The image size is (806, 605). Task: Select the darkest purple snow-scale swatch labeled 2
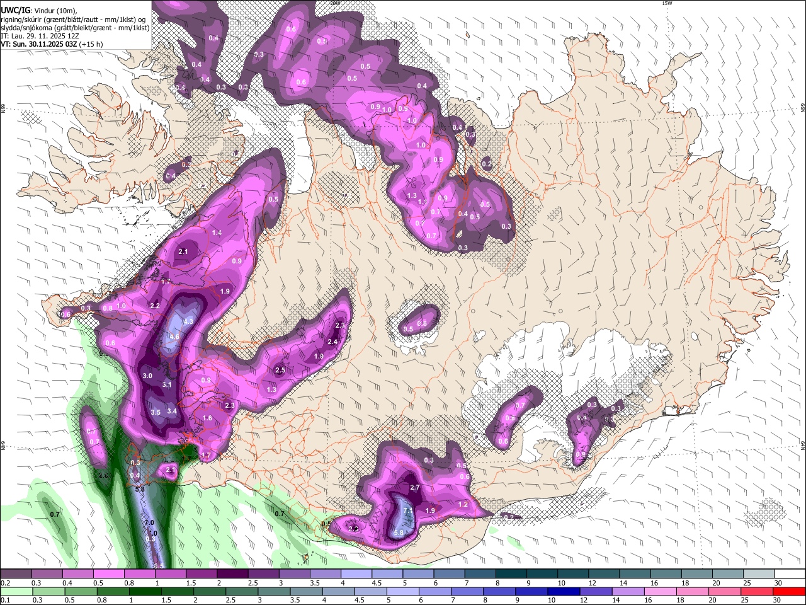pyautogui.click(x=232, y=574)
